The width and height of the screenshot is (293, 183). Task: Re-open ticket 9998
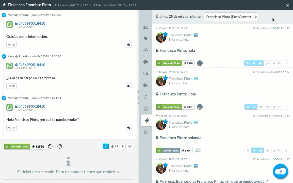point(169,63)
